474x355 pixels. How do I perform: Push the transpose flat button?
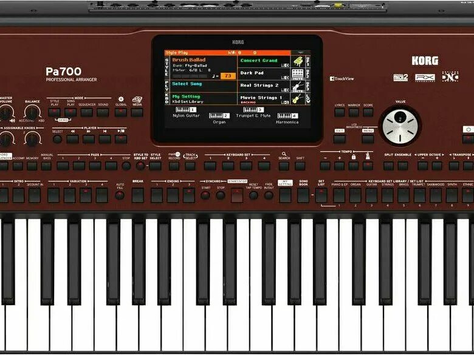coord(454,166)
